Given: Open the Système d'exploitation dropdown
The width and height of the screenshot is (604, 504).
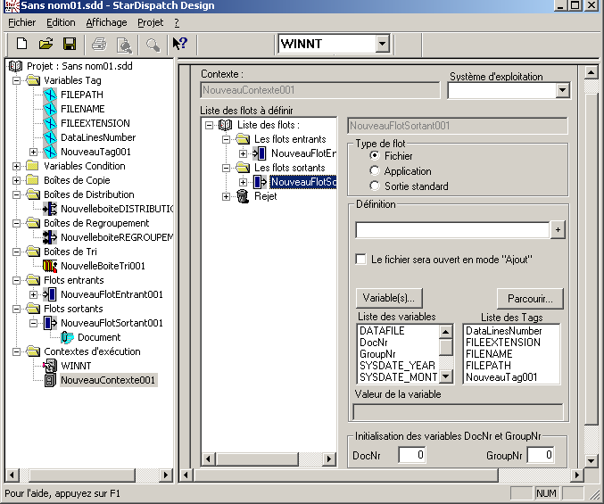Looking at the screenshot, I should click(x=562, y=90).
